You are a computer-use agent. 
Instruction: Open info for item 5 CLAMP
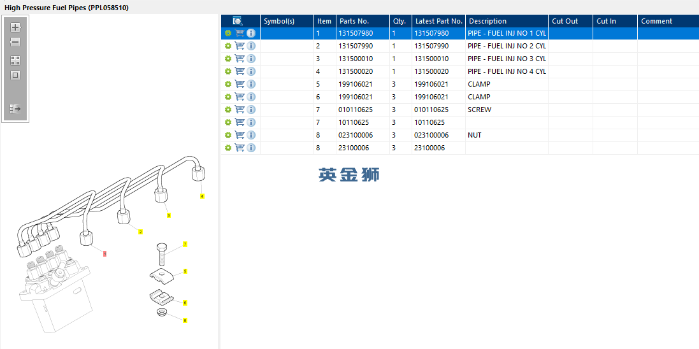coord(251,84)
